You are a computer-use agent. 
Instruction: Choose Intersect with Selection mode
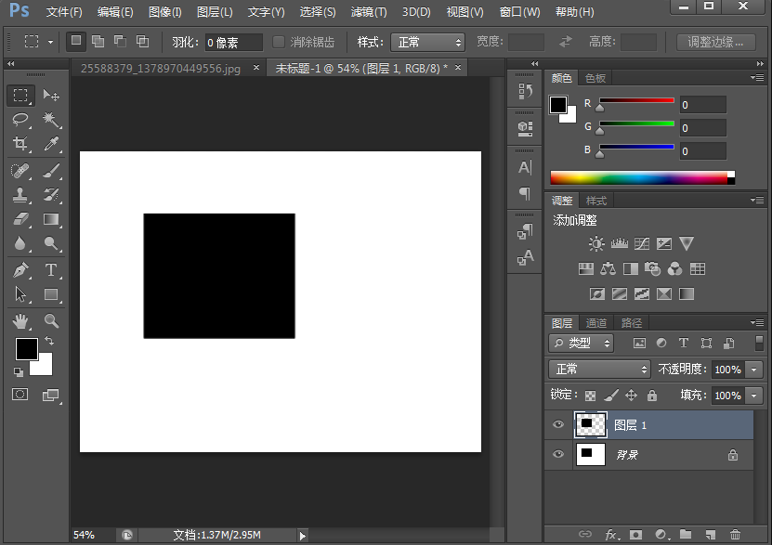click(142, 42)
